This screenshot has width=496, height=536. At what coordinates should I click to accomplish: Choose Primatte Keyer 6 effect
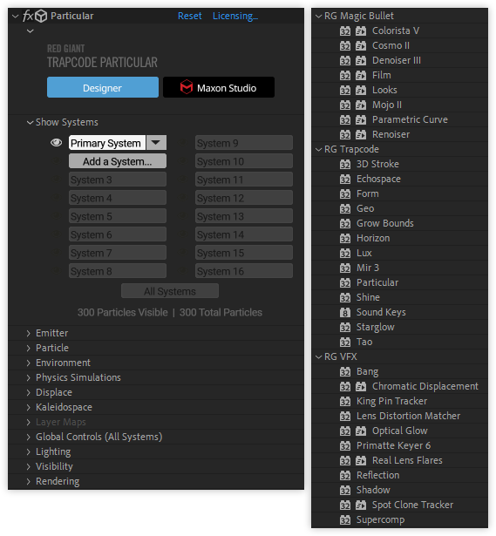pos(393,445)
